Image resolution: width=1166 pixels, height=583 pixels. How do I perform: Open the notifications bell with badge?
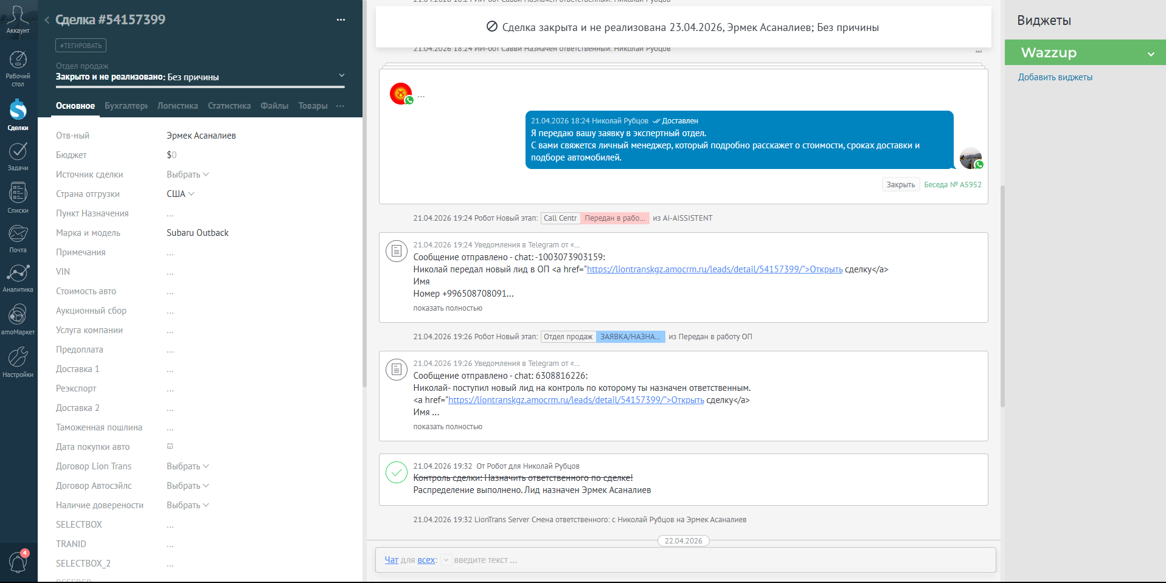(x=18, y=562)
